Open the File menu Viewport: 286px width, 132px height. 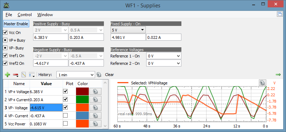point(9,15)
